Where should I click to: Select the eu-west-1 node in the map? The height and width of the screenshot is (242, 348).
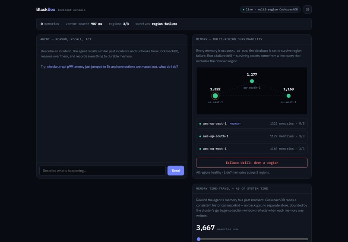coord(288,96)
